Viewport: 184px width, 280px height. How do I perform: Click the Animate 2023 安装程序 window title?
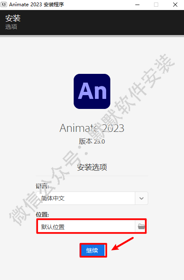[x=37, y=5]
